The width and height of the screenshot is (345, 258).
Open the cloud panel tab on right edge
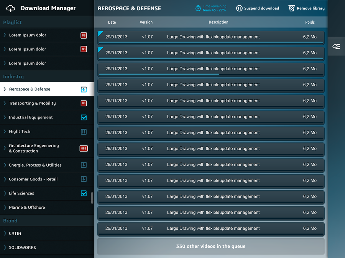pos(336,46)
